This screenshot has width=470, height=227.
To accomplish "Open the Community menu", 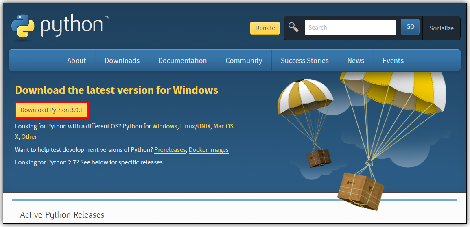I will (244, 61).
